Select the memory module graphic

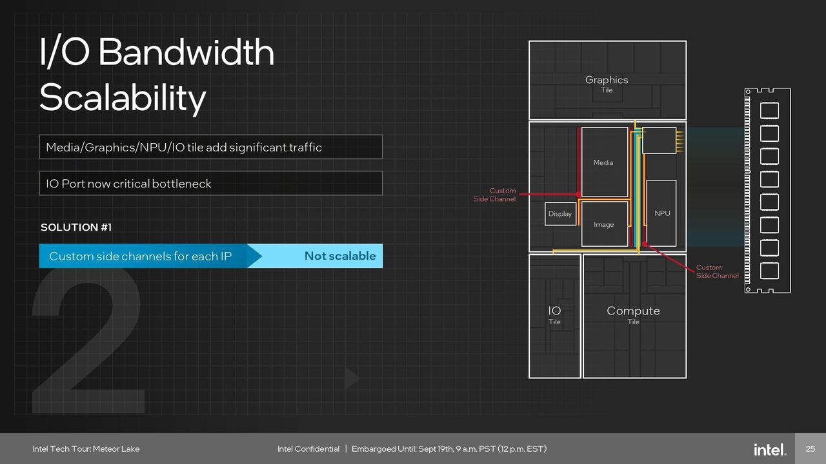tap(767, 191)
